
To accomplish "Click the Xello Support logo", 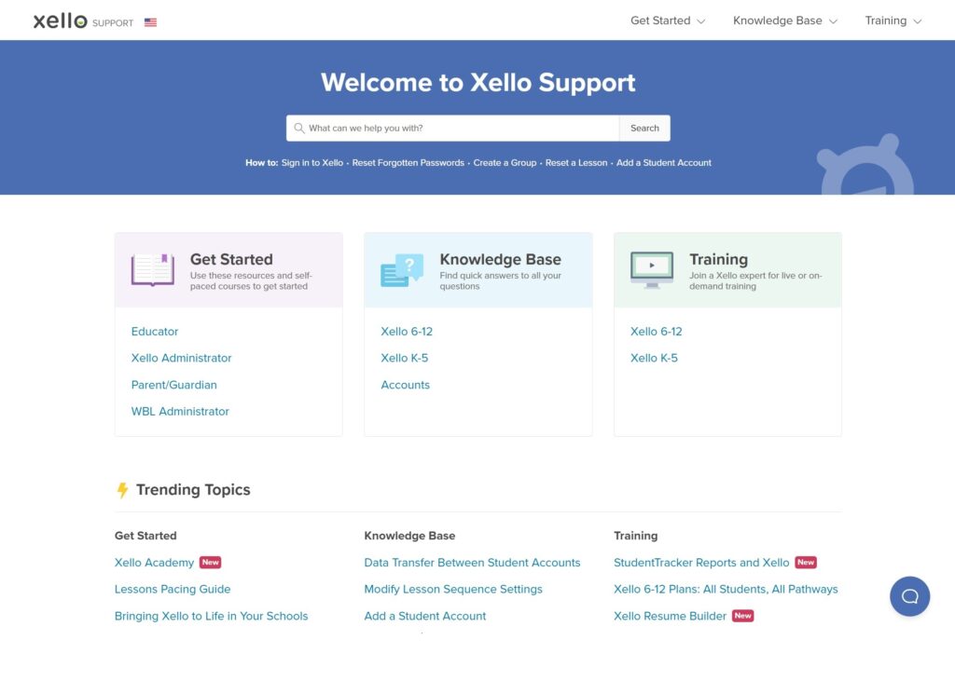I will [x=83, y=20].
